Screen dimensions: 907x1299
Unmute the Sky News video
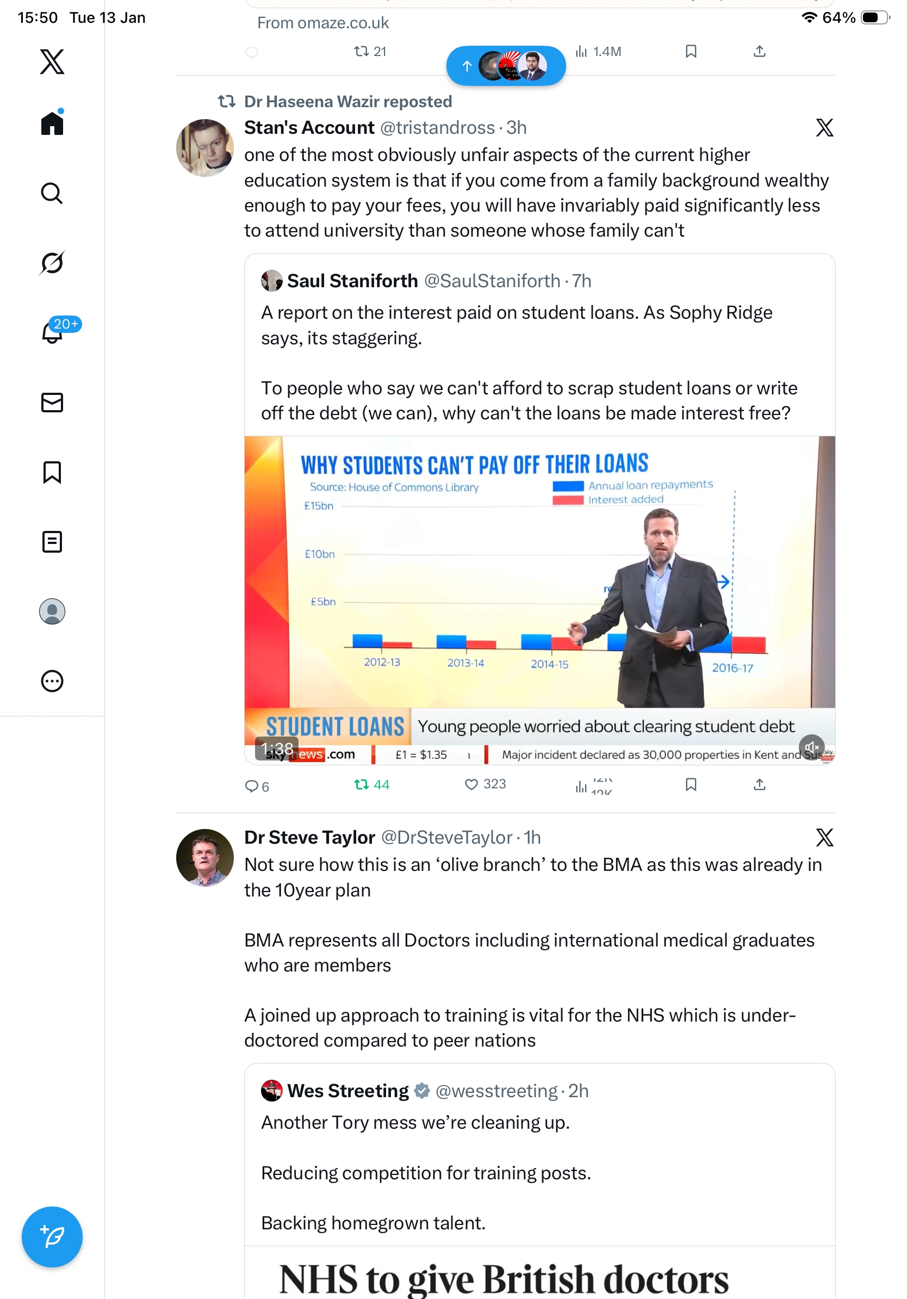(811, 747)
